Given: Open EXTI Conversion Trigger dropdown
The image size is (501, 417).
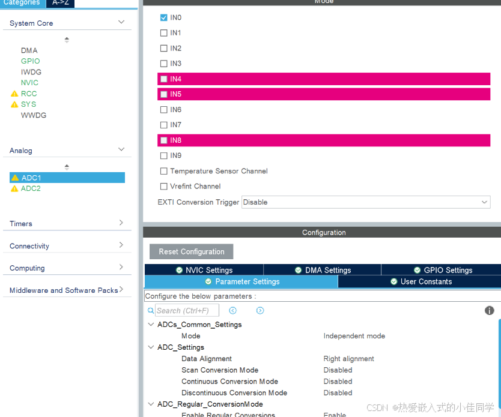Looking at the screenshot, I should pyautogui.click(x=366, y=202).
